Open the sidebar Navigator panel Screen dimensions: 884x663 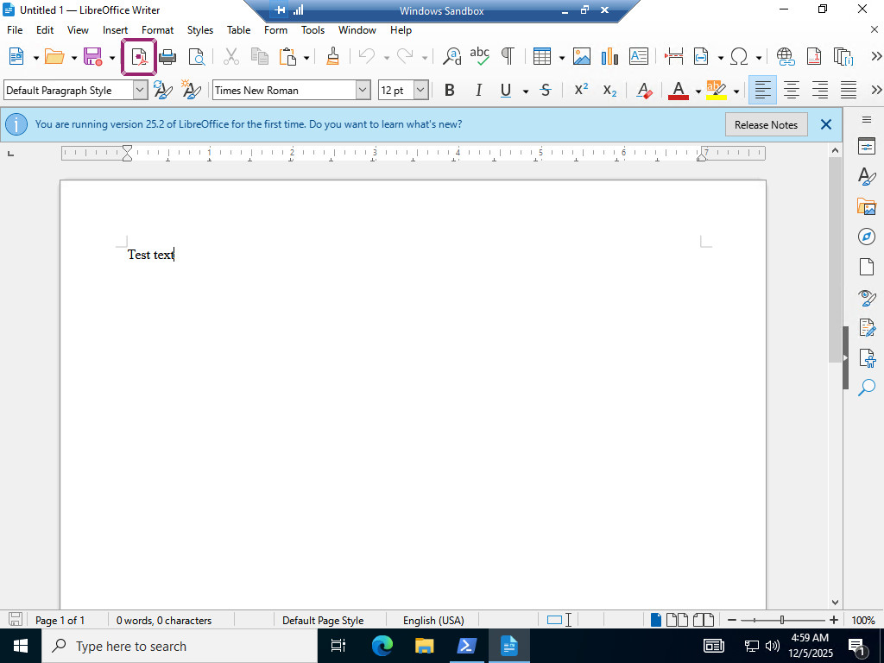[867, 237]
